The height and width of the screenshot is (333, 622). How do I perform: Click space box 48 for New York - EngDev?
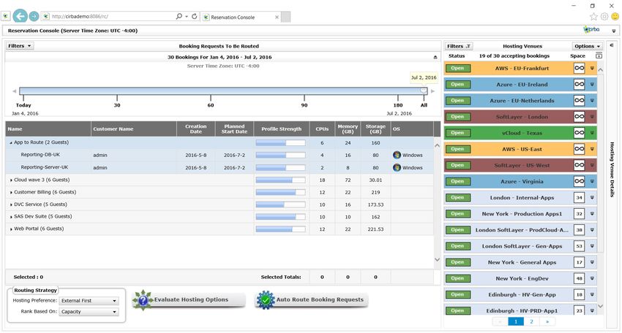click(x=579, y=278)
